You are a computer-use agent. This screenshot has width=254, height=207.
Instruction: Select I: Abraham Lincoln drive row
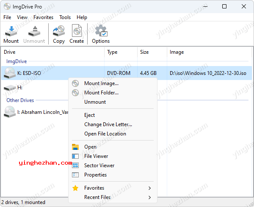[35, 112]
